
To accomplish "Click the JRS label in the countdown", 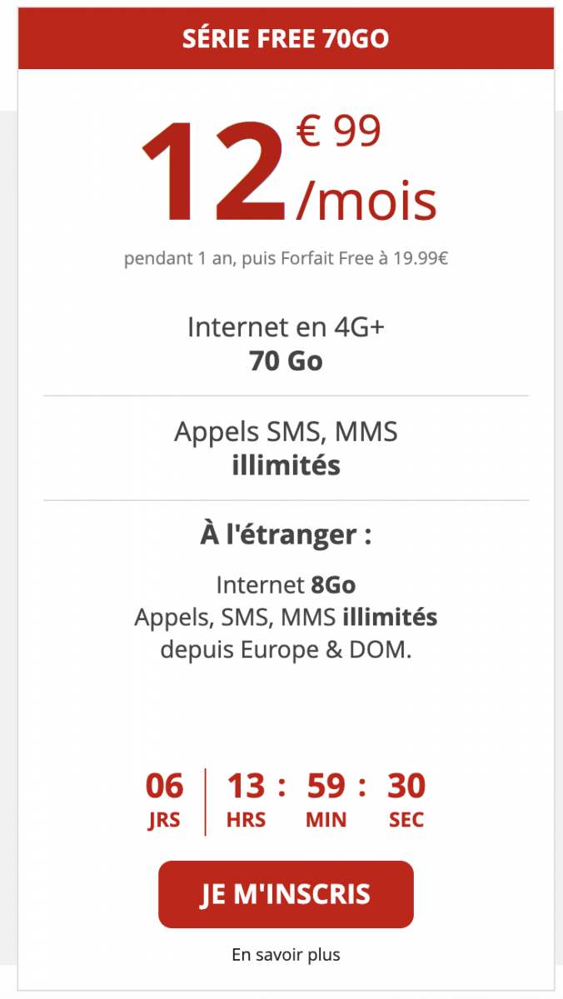I will pos(164,820).
